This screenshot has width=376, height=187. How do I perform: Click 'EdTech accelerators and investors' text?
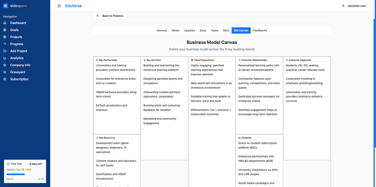[112, 108]
